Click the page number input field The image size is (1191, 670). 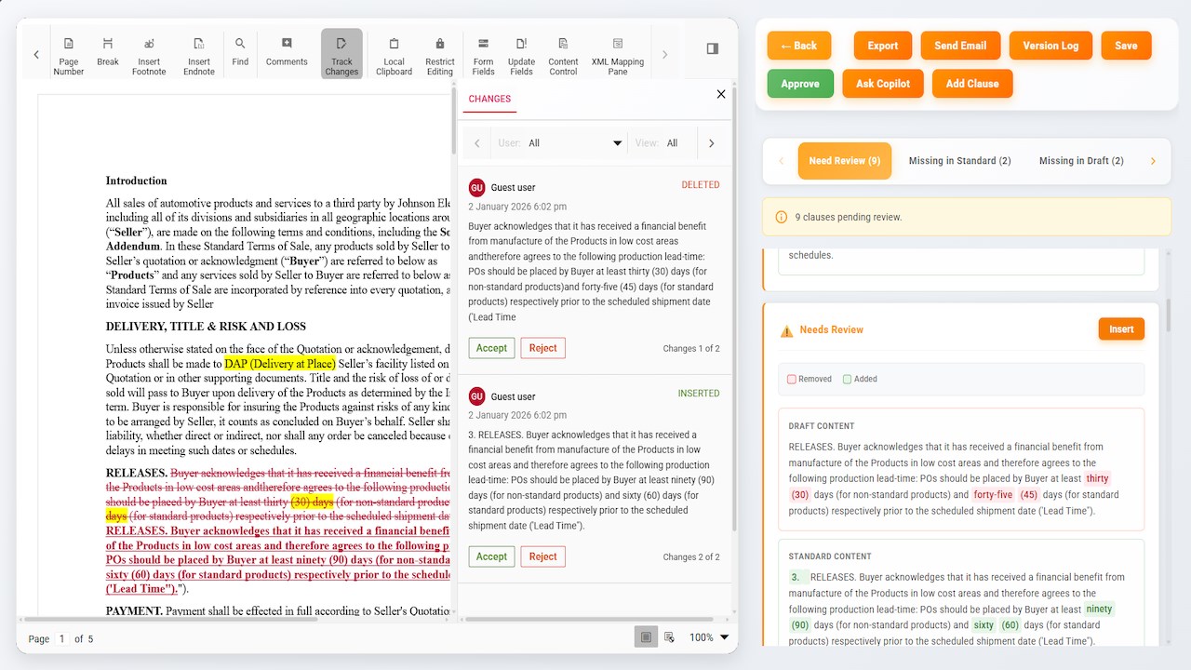[62, 638]
